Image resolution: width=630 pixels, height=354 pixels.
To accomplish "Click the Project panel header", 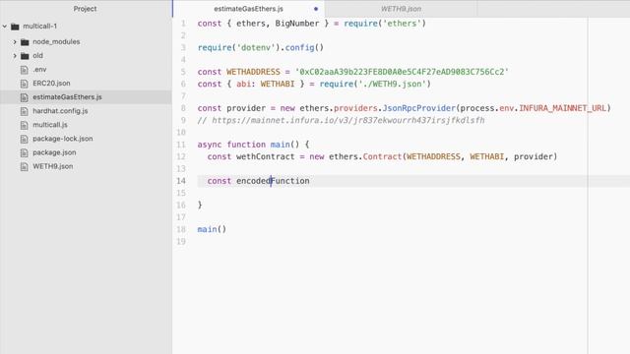I will pyautogui.click(x=86, y=9).
